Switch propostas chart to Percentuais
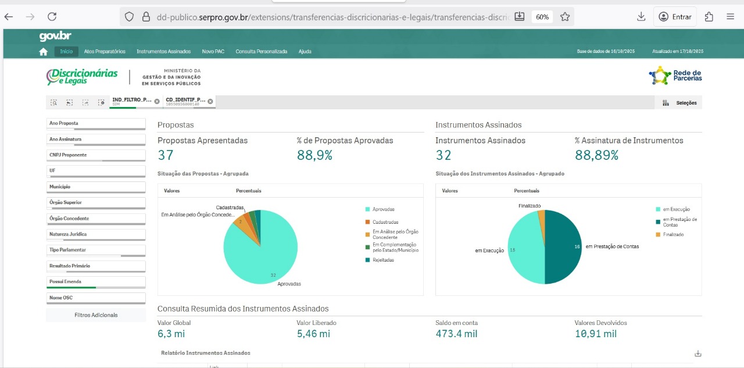This screenshot has width=744, height=368. [x=248, y=191]
